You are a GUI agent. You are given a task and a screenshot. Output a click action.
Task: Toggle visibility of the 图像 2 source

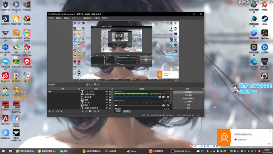pyautogui.click(x=106, y=105)
